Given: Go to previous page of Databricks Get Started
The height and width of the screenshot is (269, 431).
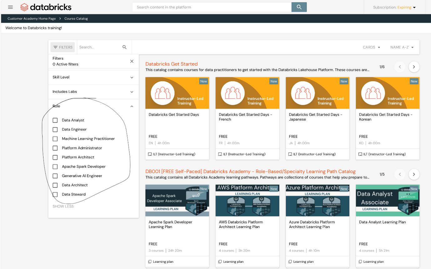Looking at the screenshot, I should coord(400,67).
